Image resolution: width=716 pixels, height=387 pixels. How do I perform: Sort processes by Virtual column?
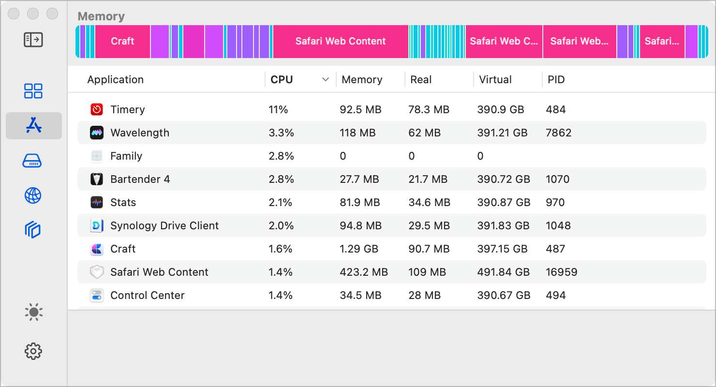(x=495, y=79)
